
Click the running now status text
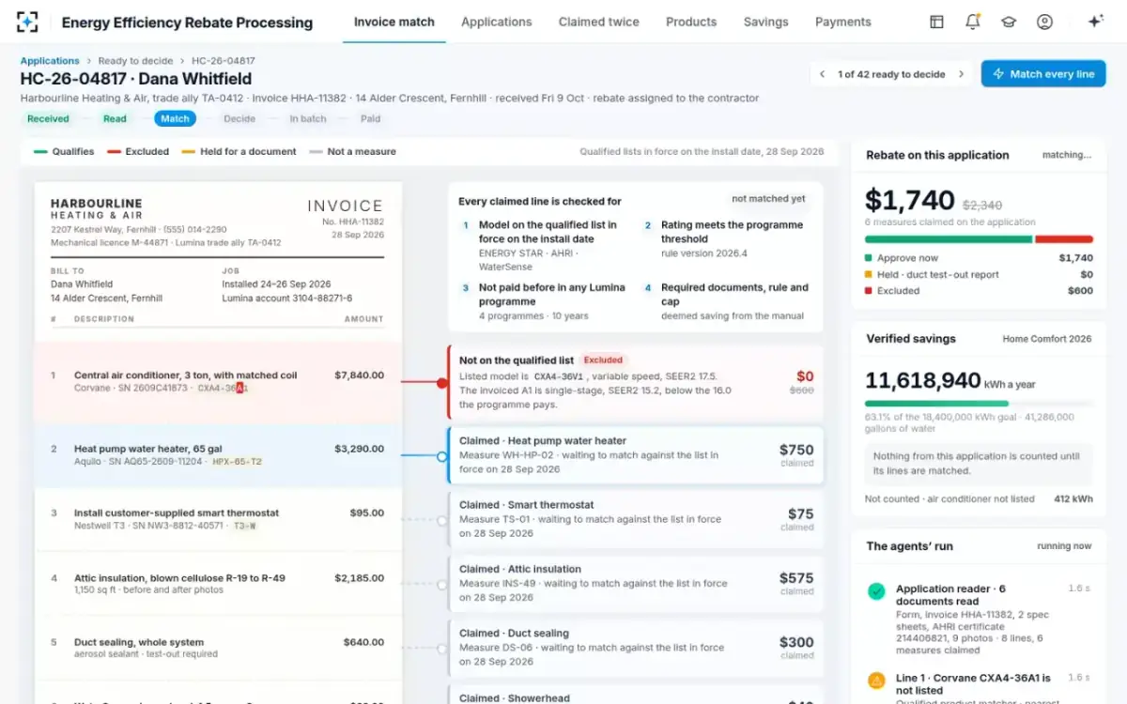coord(1064,546)
